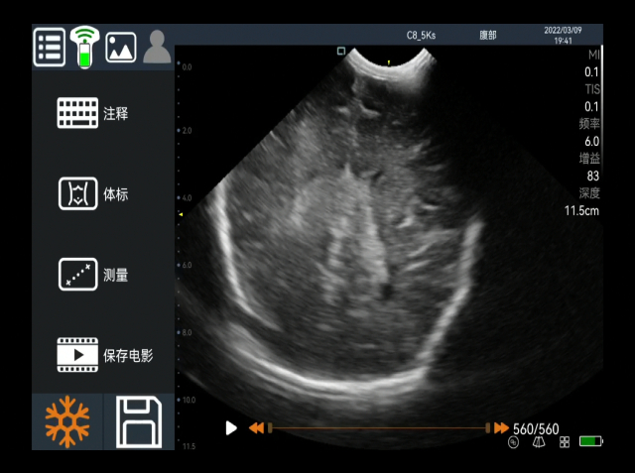Save image with floppy disk icon
Screen dimensions: 635x473
pos(139,421)
